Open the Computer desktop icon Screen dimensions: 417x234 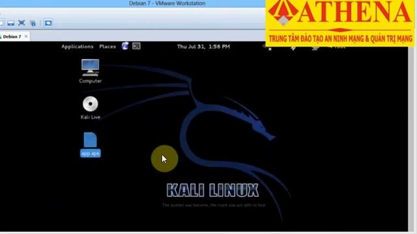[x=90, y=68]
